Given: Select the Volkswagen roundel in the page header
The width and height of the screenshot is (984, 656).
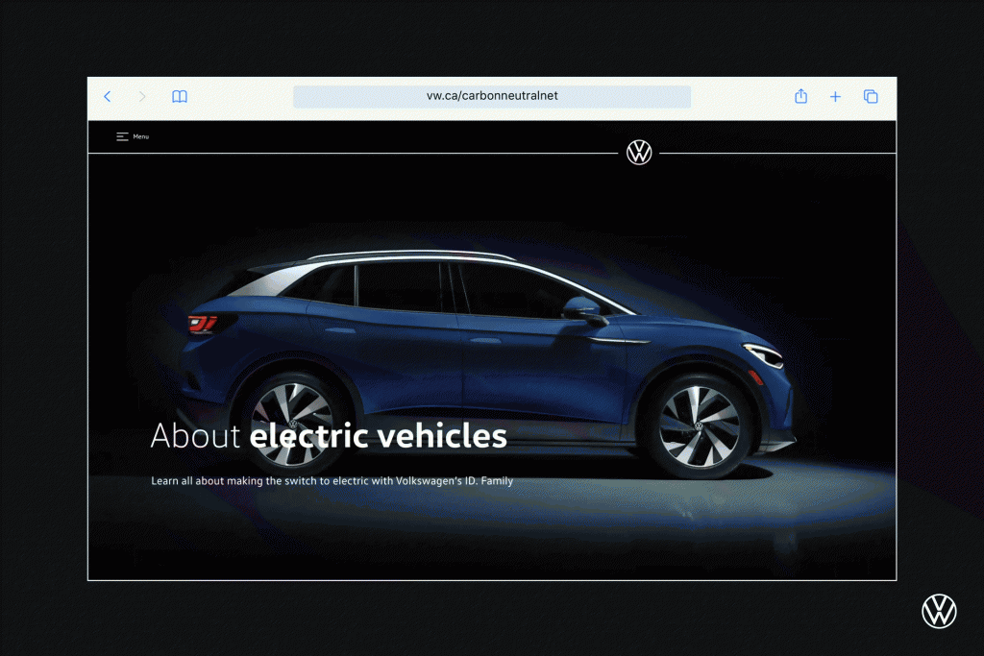Looking at the screenshot, I should pos(639,152).
